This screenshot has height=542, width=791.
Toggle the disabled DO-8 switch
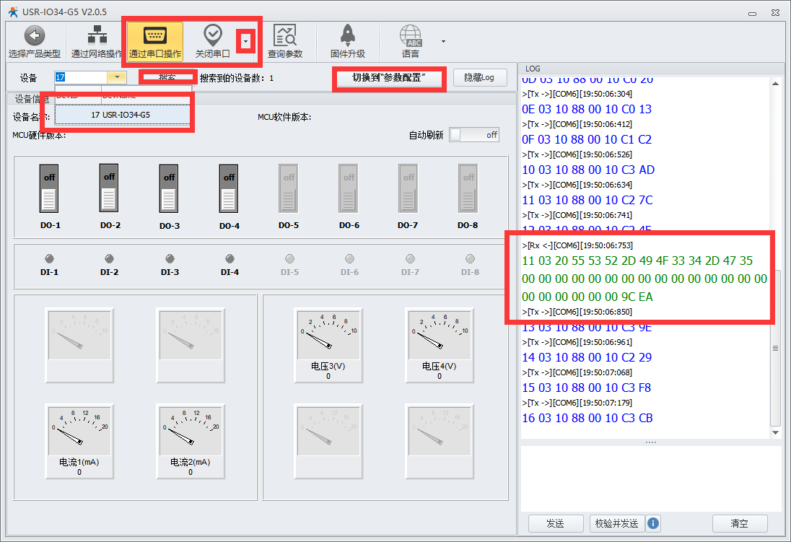(468, 189)
